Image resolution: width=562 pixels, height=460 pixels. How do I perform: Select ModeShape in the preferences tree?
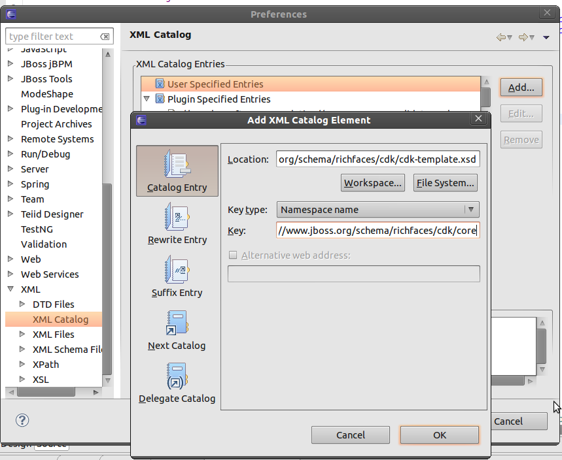[47, 94]
